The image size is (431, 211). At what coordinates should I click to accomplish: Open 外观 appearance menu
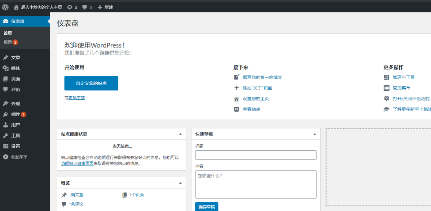(15, 104)
